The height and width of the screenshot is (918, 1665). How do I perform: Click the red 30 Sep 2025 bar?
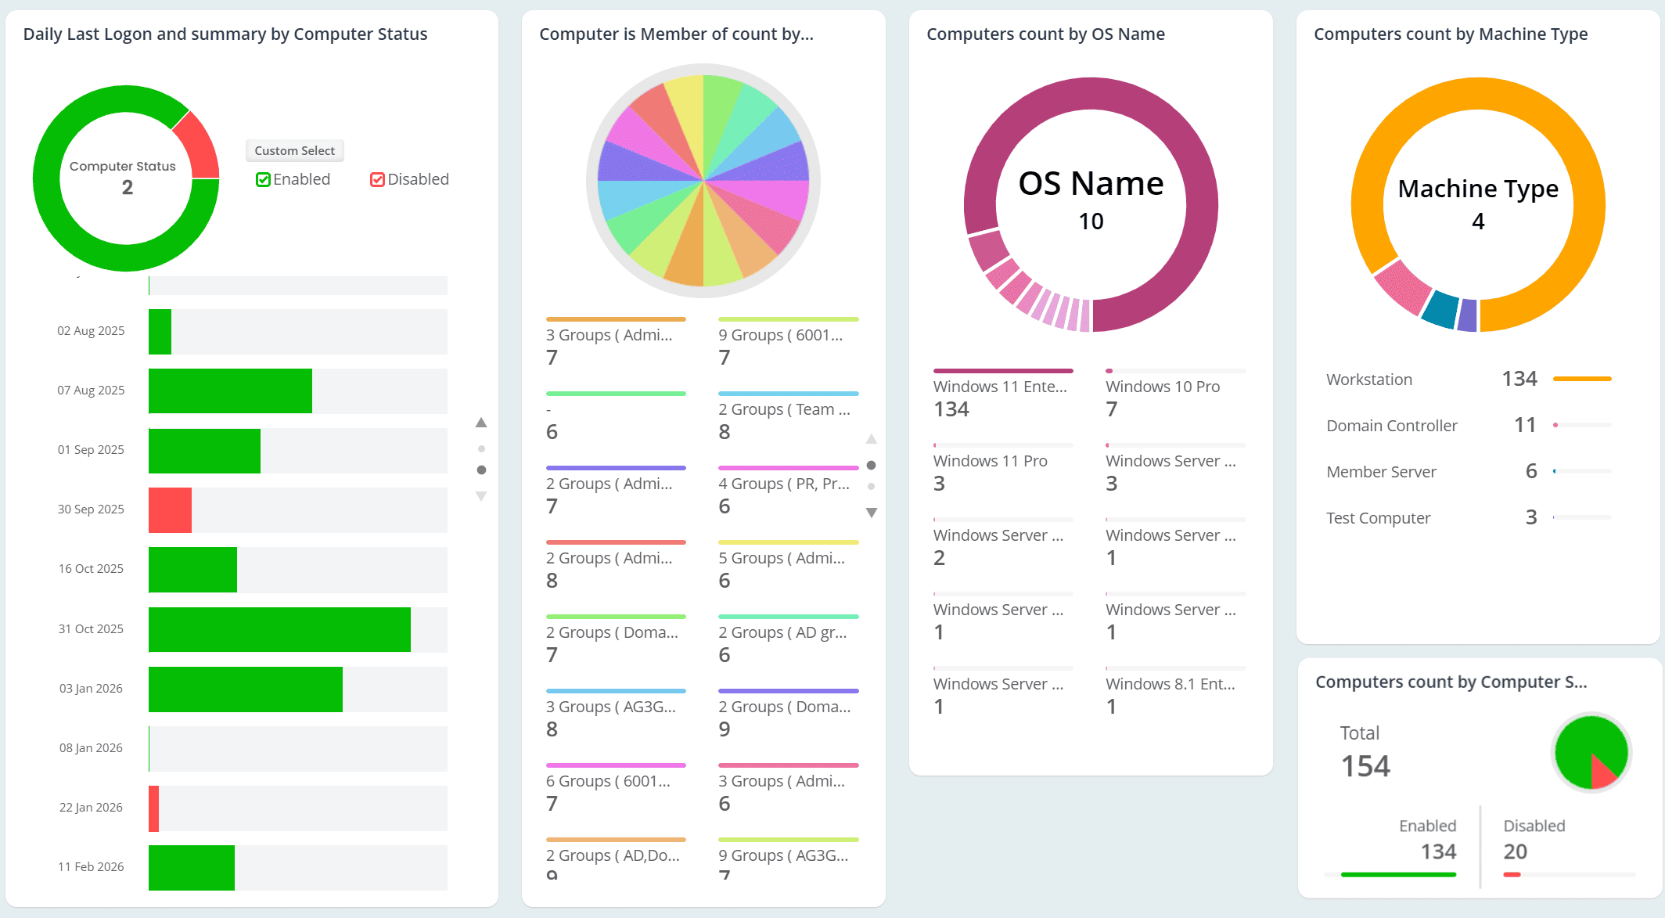[170, 510]
